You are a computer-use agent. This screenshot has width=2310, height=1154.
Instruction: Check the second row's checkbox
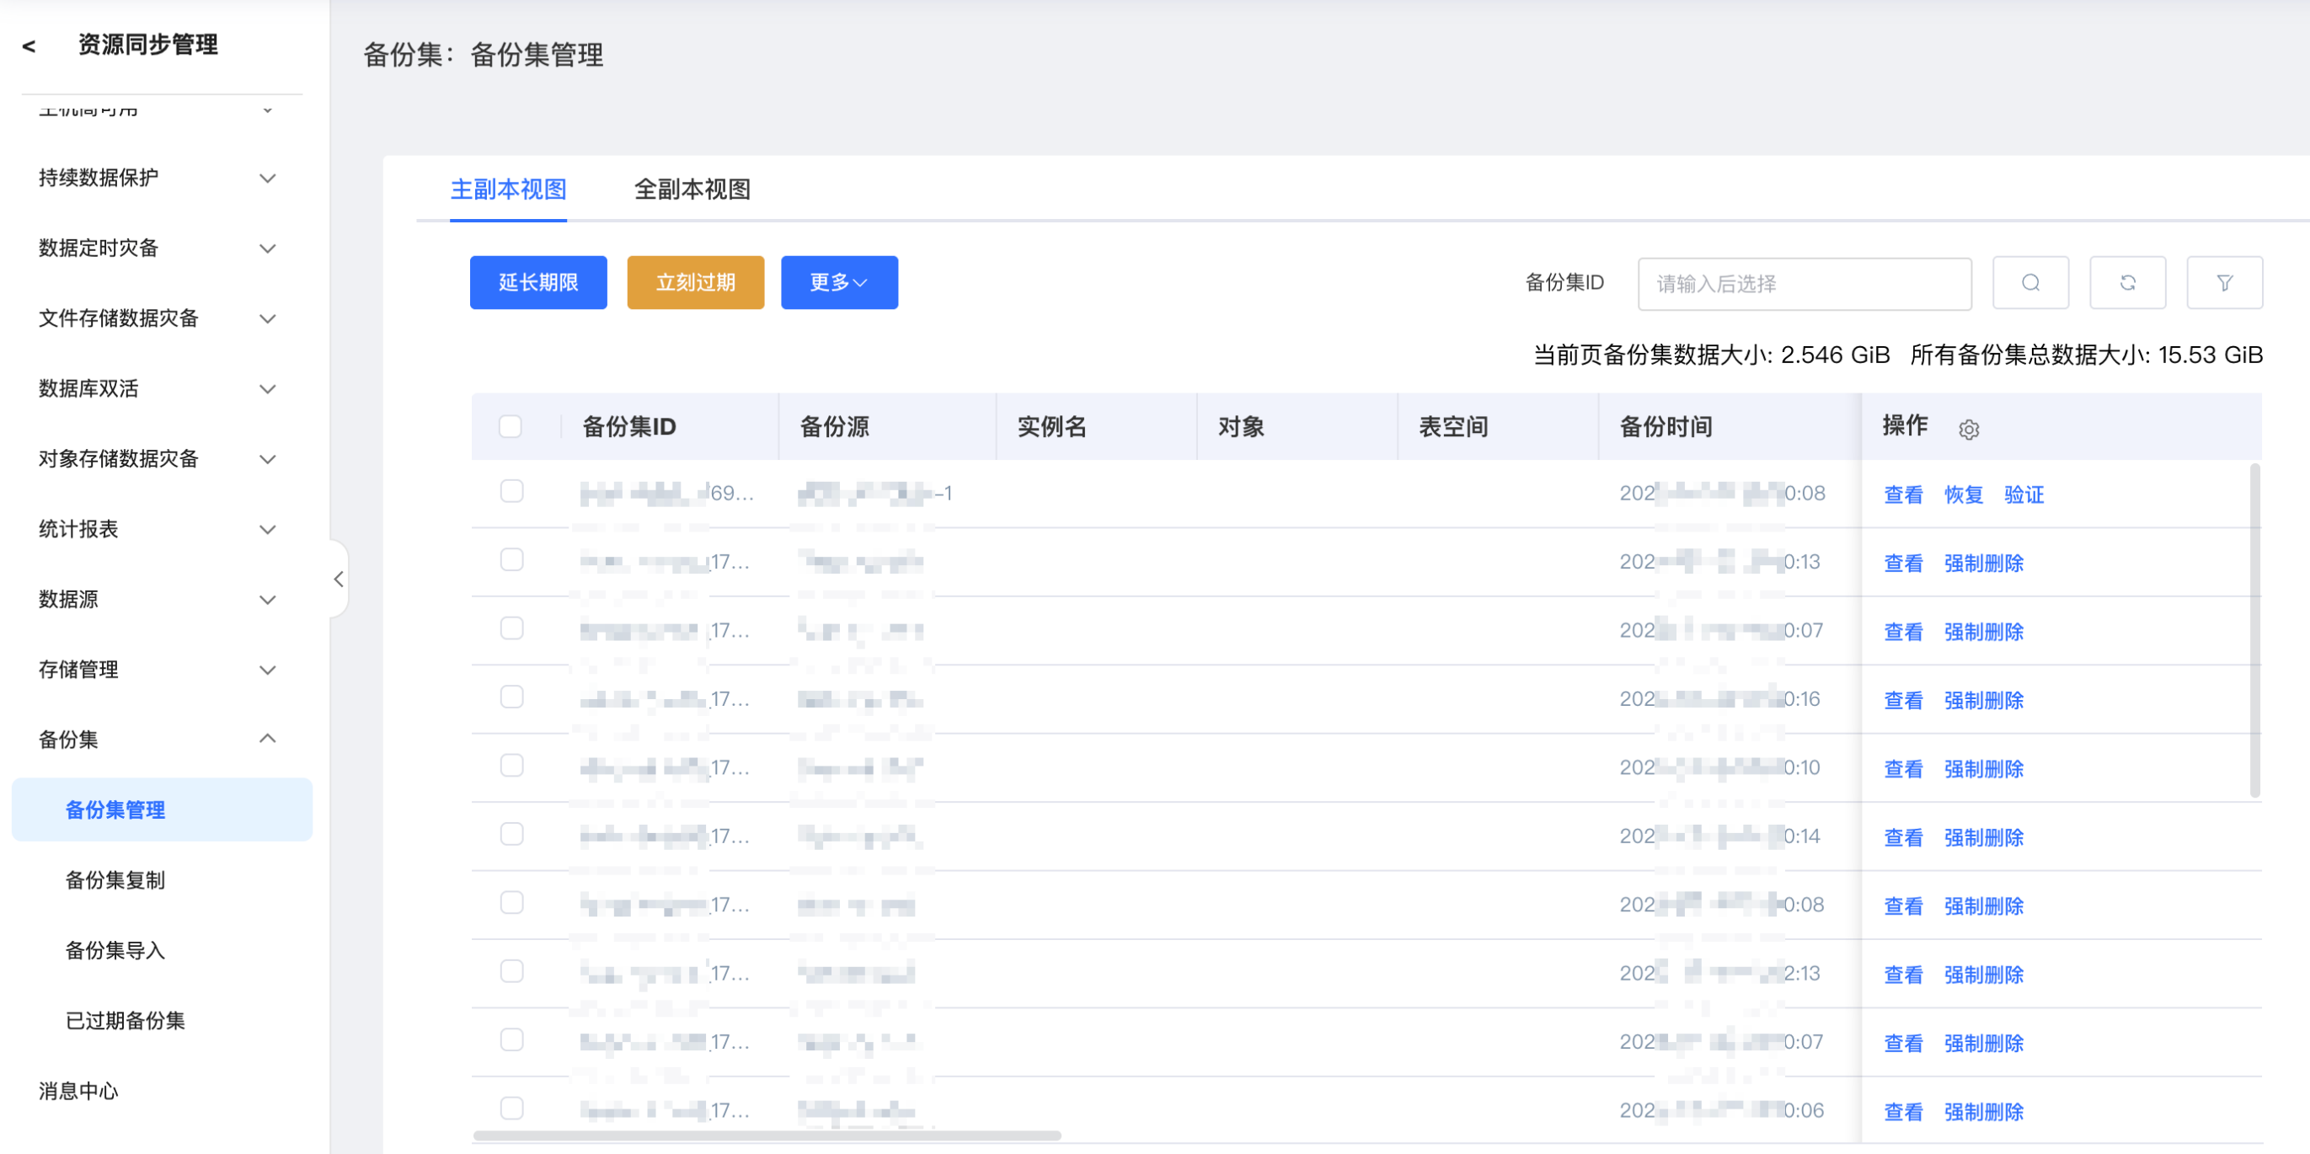[x=511, y=560]
